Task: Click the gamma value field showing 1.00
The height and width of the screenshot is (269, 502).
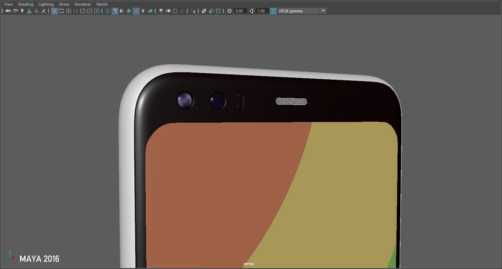Action: [262, 11]
